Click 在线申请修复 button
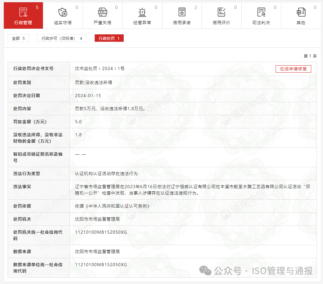This screenshot has width=323, height=284. (293, 69)
